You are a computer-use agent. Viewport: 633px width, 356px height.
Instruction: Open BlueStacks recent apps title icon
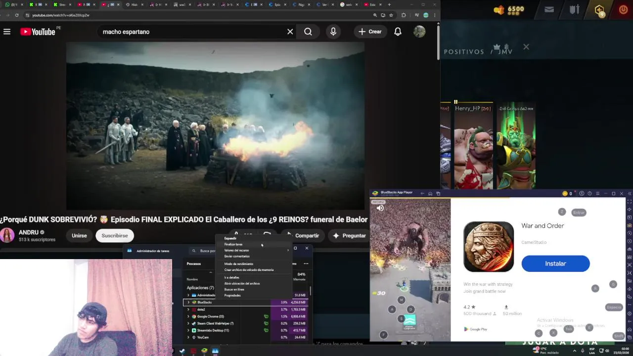[x=438, y=193]
